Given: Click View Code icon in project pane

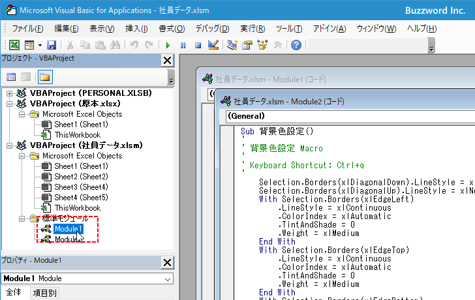Looking at the screenshot, I should pos(11,77).
